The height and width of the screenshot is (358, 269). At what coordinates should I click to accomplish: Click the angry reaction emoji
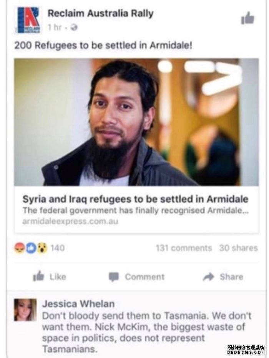click(x=20, y=248)
